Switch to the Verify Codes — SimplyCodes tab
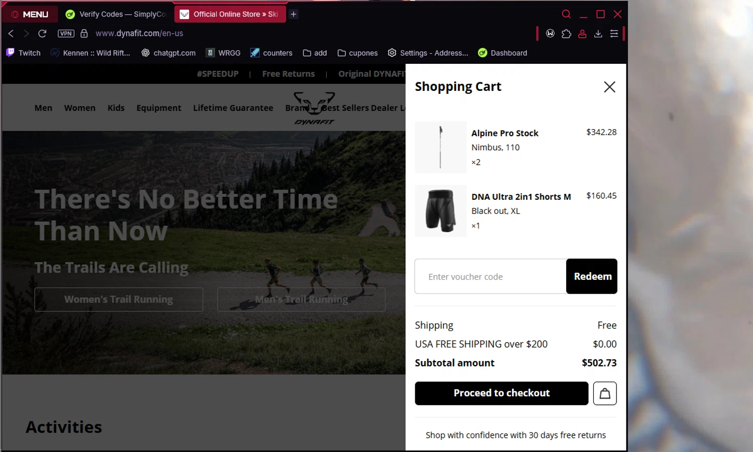The width and height of the screenshot is (753, 452). 115,14
